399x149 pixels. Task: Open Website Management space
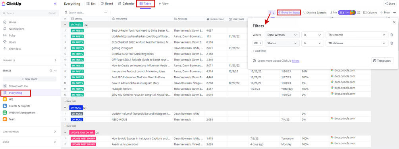click(22, 113)
